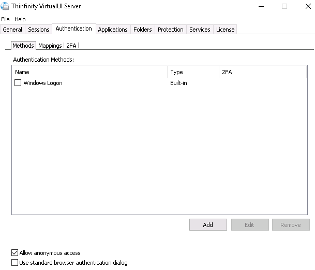Click the Thinfinity VirtualUI Server title bar icon
This screenshot has height=270, width=315.
5,6
